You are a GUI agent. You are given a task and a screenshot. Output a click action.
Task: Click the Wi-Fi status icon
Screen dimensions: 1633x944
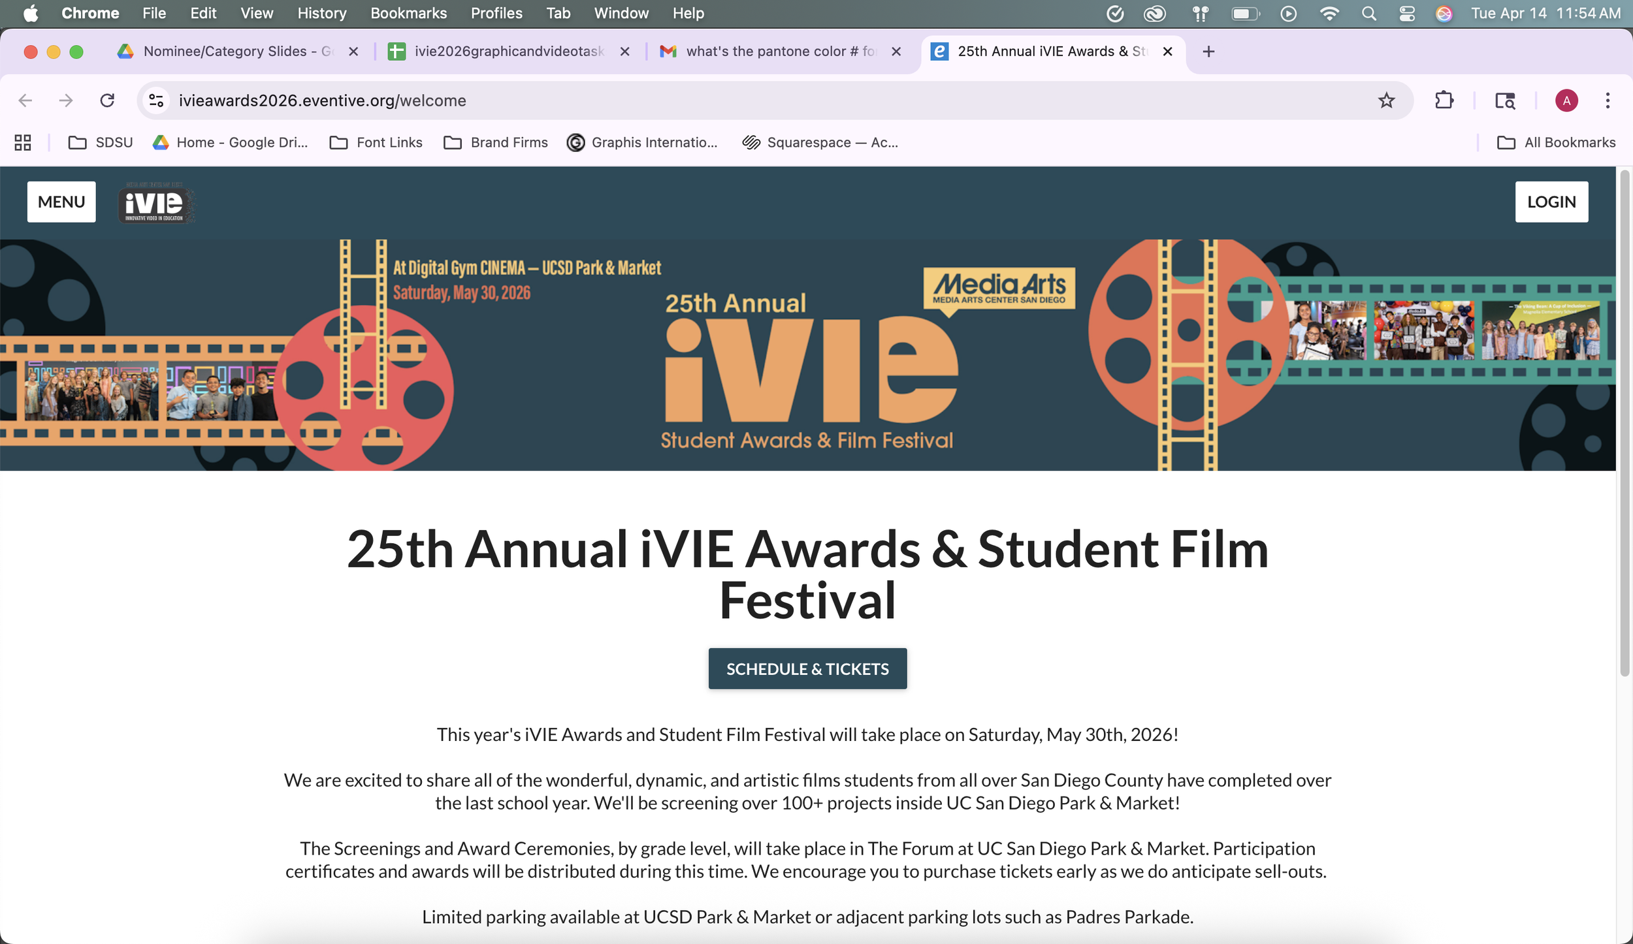click(x=1329, y=13)
